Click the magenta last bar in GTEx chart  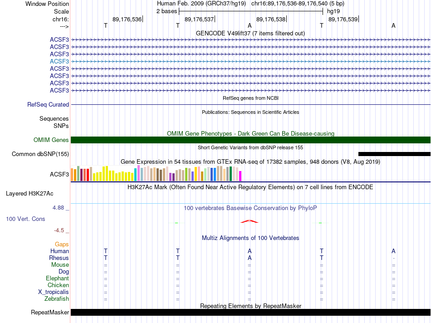240,176
